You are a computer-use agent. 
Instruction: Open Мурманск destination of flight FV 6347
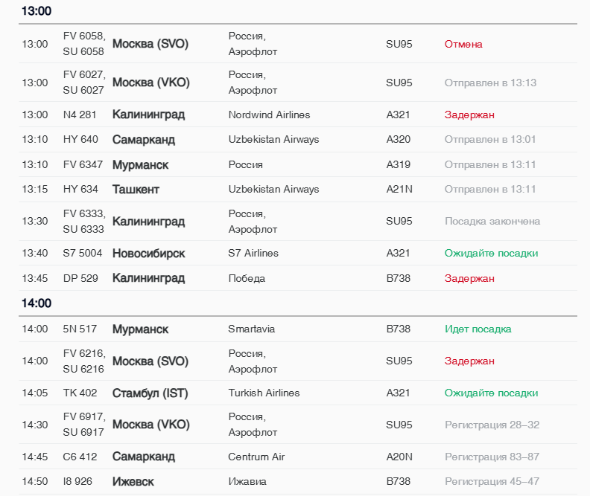140,165
